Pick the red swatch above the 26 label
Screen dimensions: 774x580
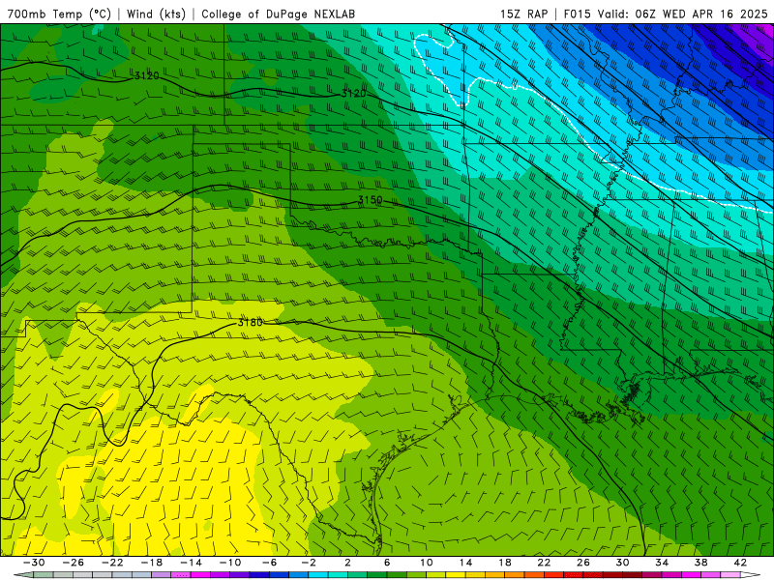click(x=574, y=575)
